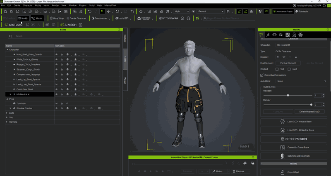Image resolution: width=331 pixels, height=176 pixels.
Task: Hide the Strapped_Cargo_Shorts item via eye icon
Action: [x=57, y=69]
